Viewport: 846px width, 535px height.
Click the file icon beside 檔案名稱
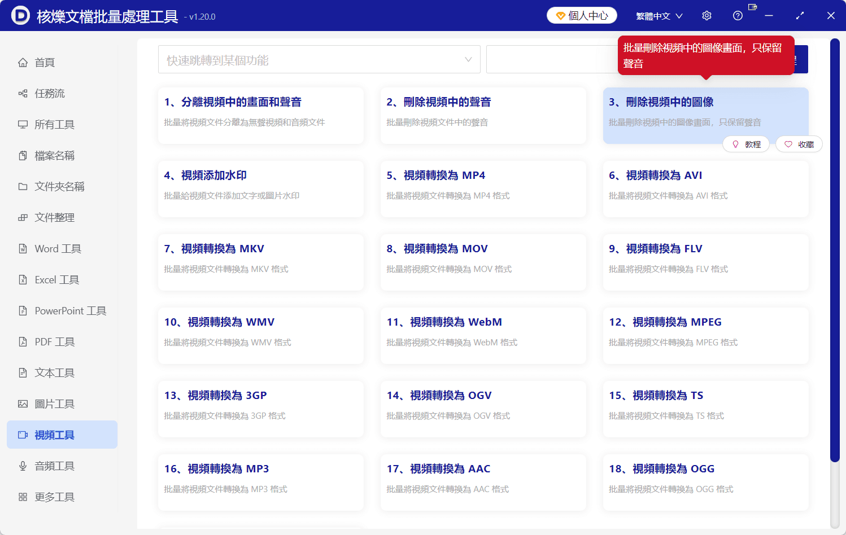click(23, 156)
